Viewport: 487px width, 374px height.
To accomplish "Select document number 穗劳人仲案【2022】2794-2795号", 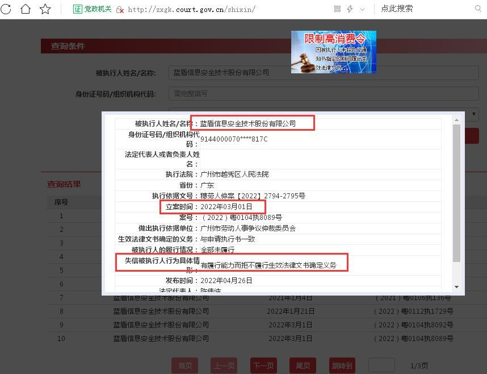I will click(253, 196).
